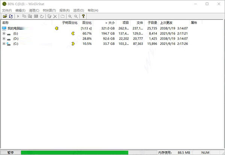Click the Zoom Out magnifier icon
225x155 pixels.
point(76,16)
